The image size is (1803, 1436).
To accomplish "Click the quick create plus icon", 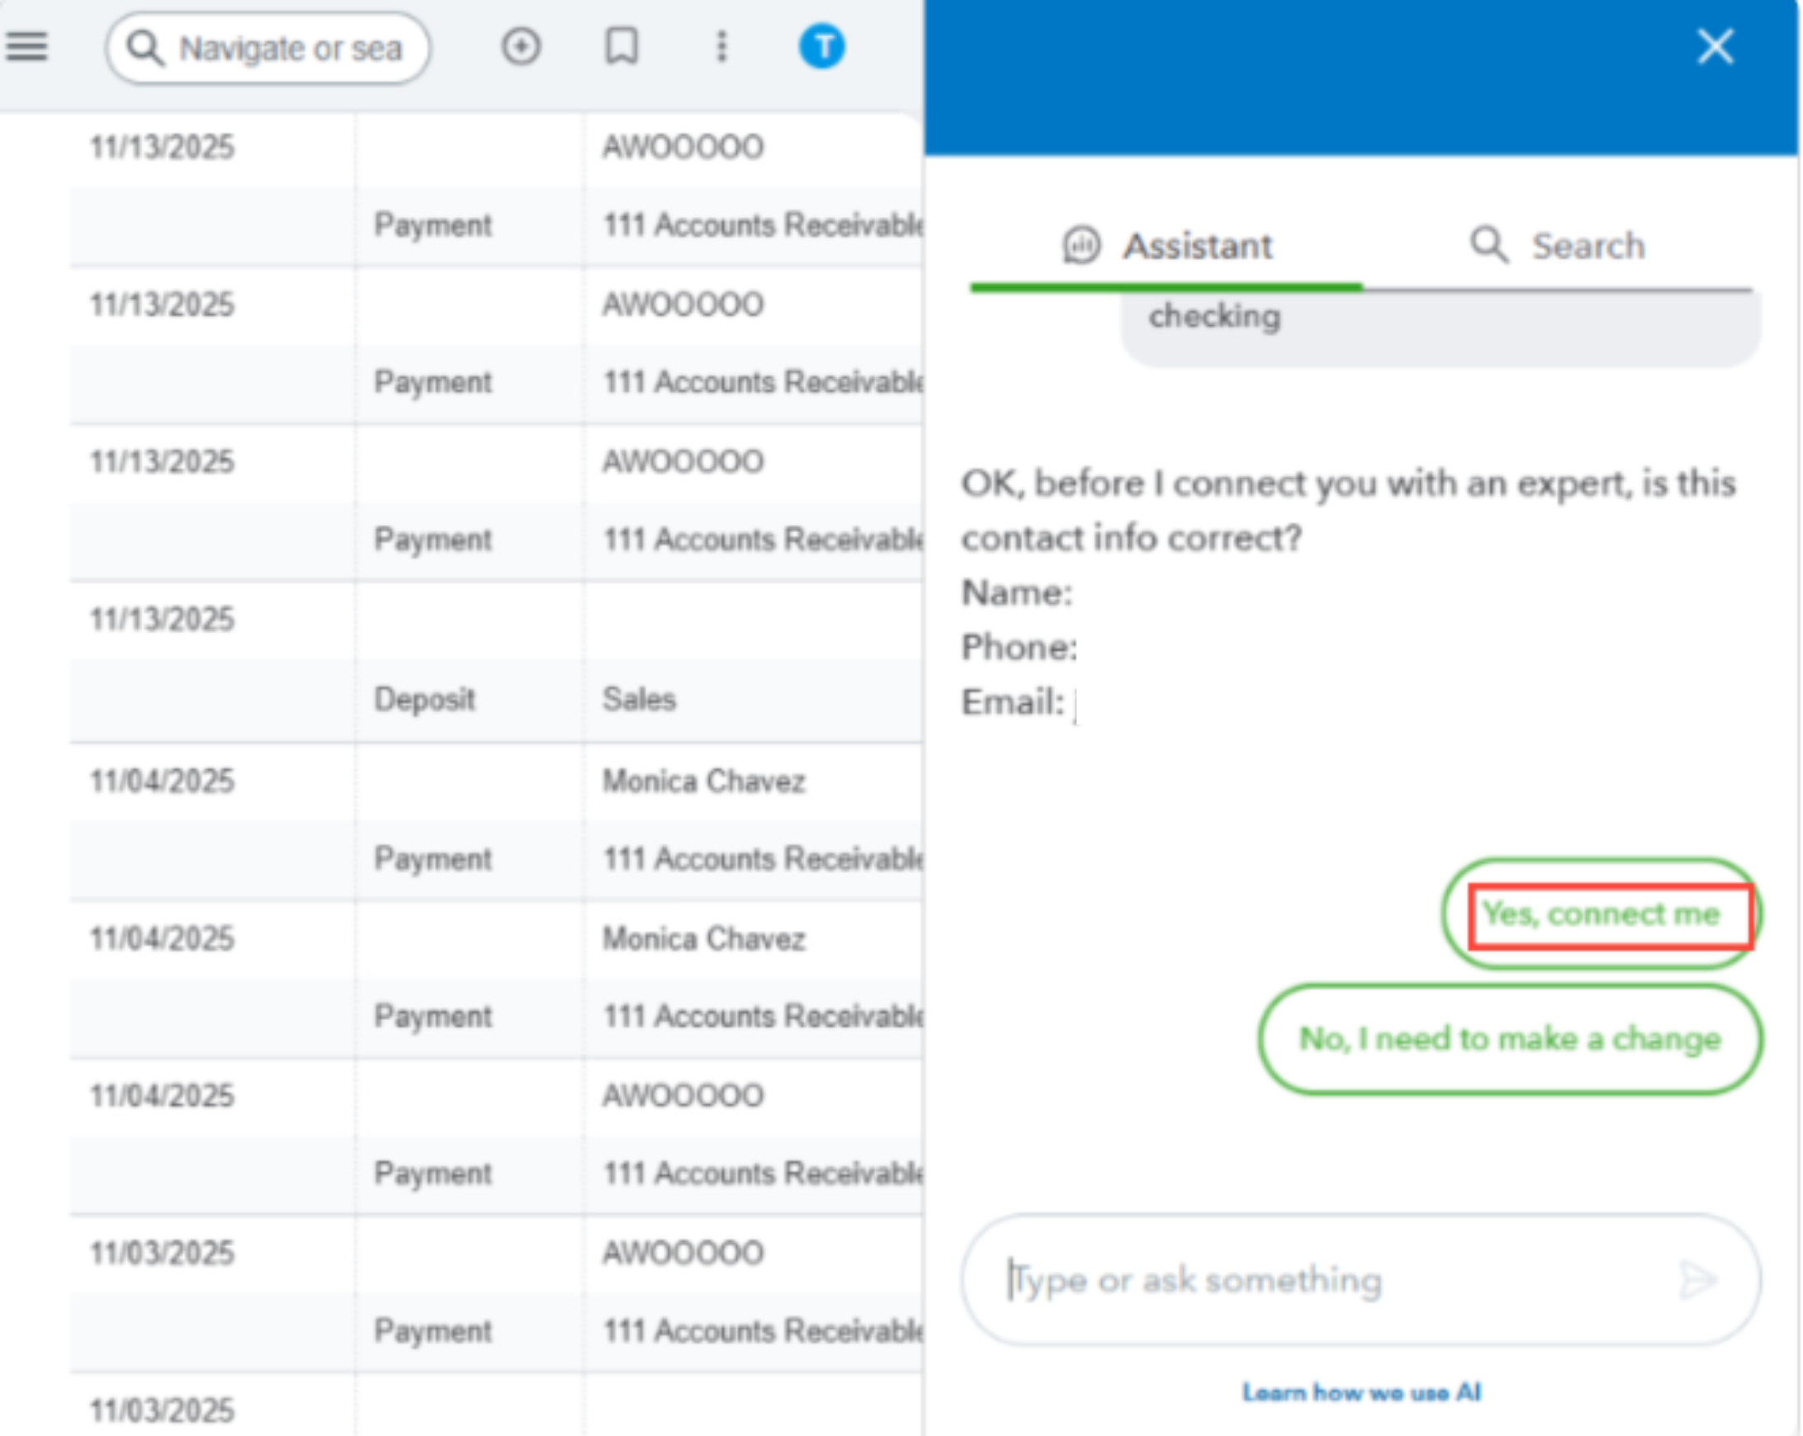I will 520,47.
